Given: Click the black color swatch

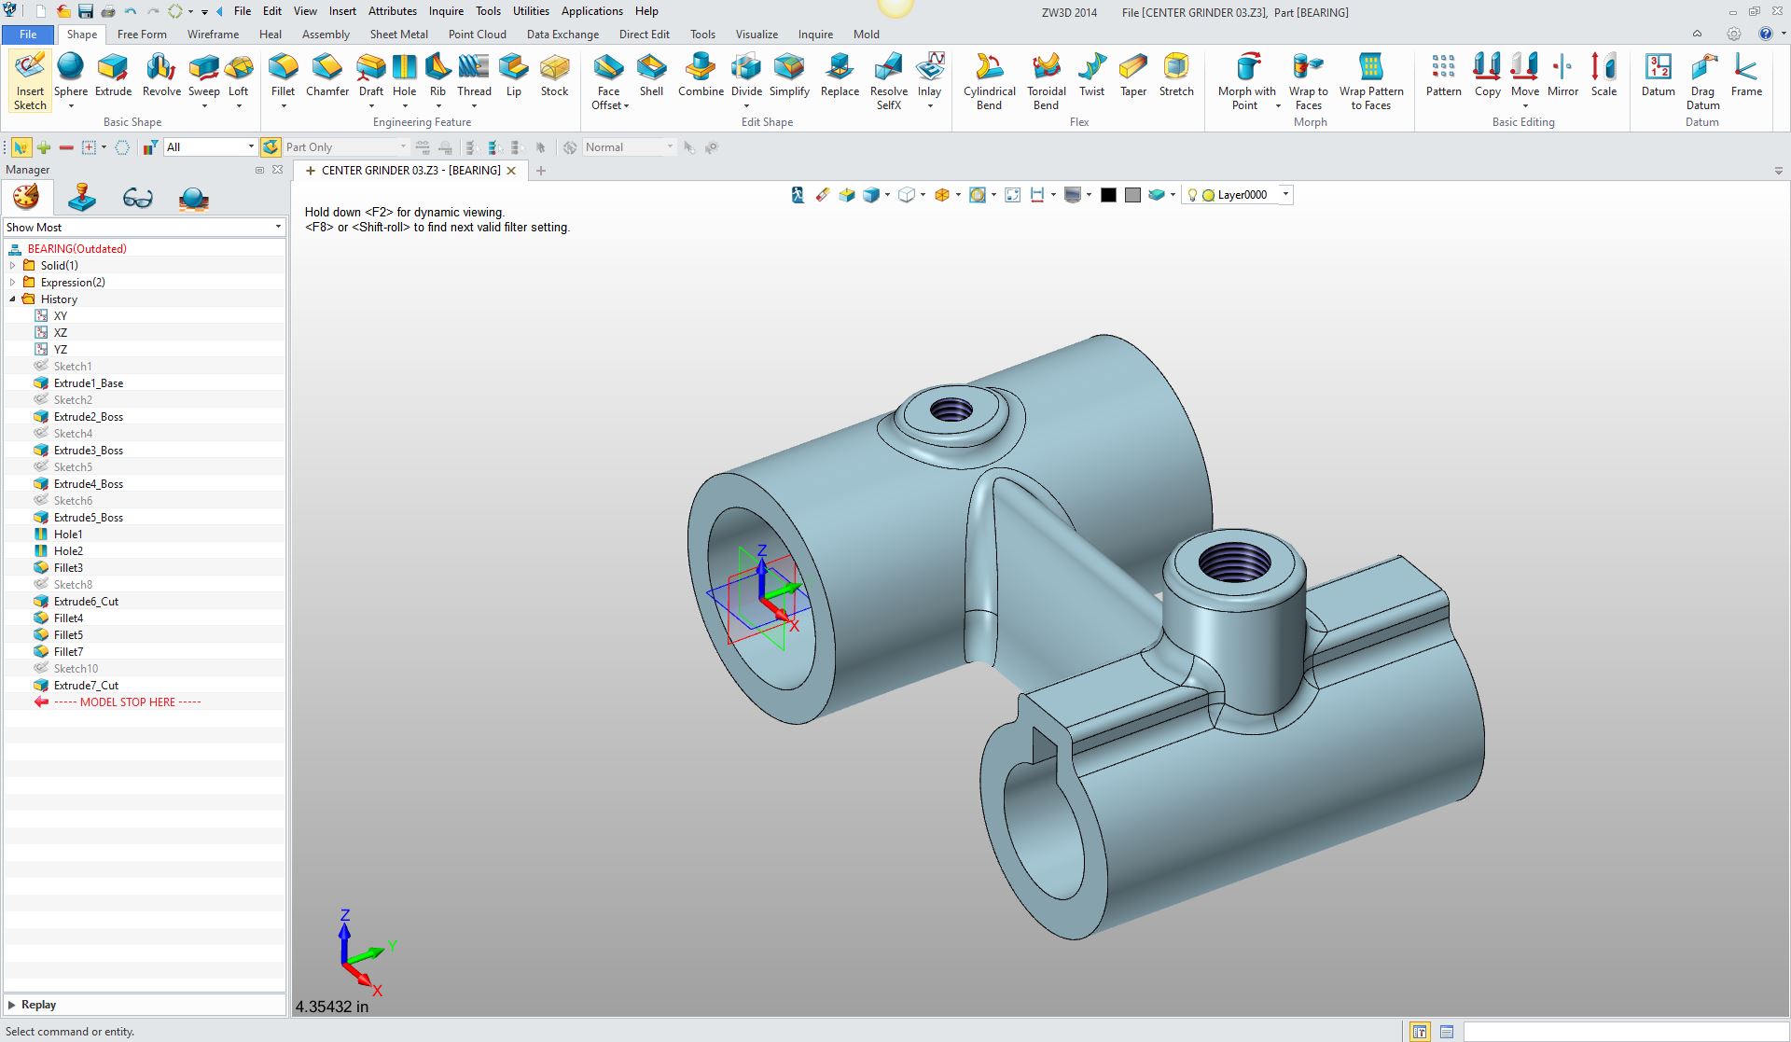Looking at the screenshot, I should pyautogui.click(x=1108, y=195).
